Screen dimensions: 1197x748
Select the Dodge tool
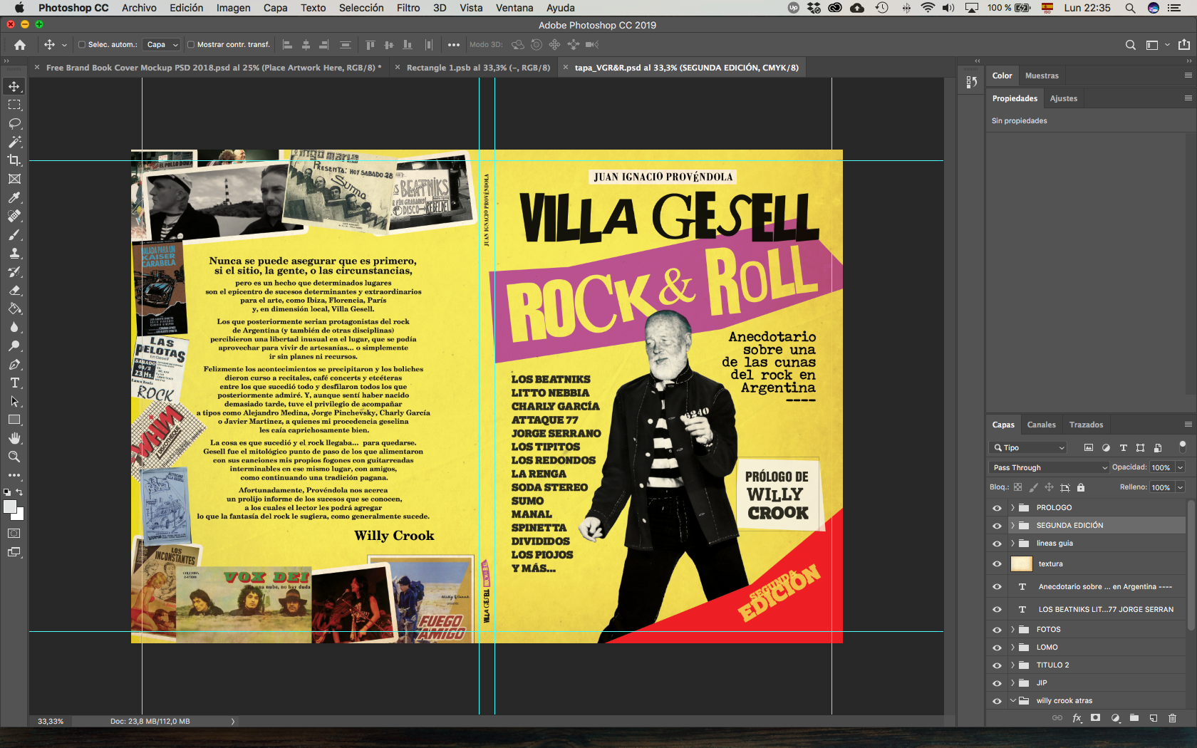click(14, 346)
